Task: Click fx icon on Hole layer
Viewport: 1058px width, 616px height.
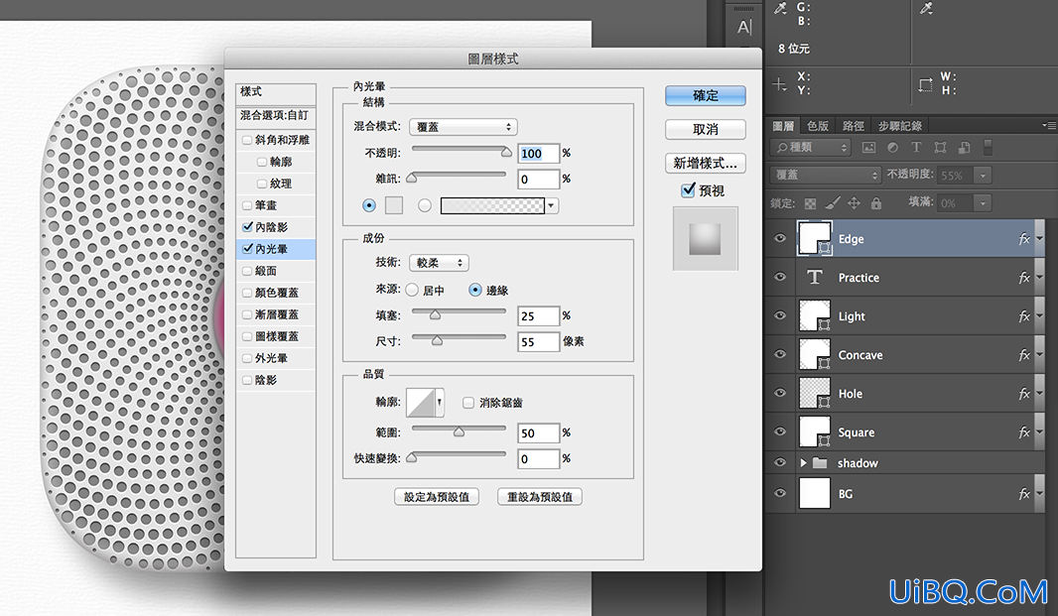Action: tap(1024, 394)
